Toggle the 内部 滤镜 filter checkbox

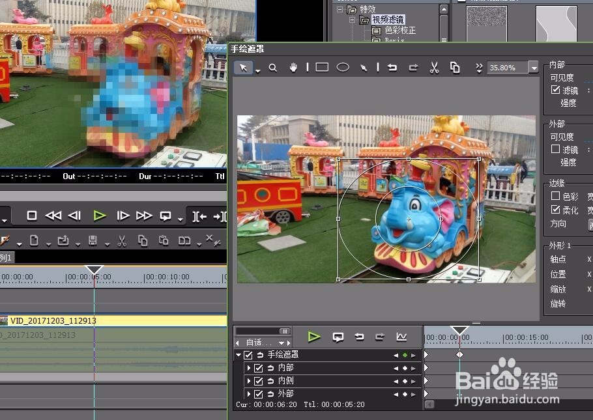tap(556, 90)
